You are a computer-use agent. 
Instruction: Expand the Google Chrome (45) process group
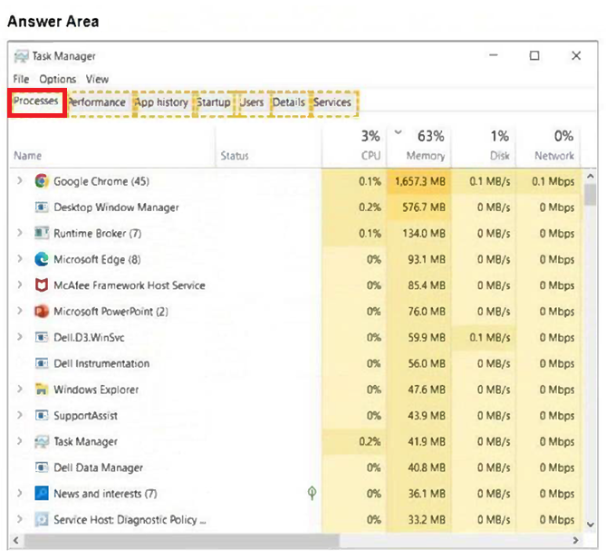click(x=19, y=180)
